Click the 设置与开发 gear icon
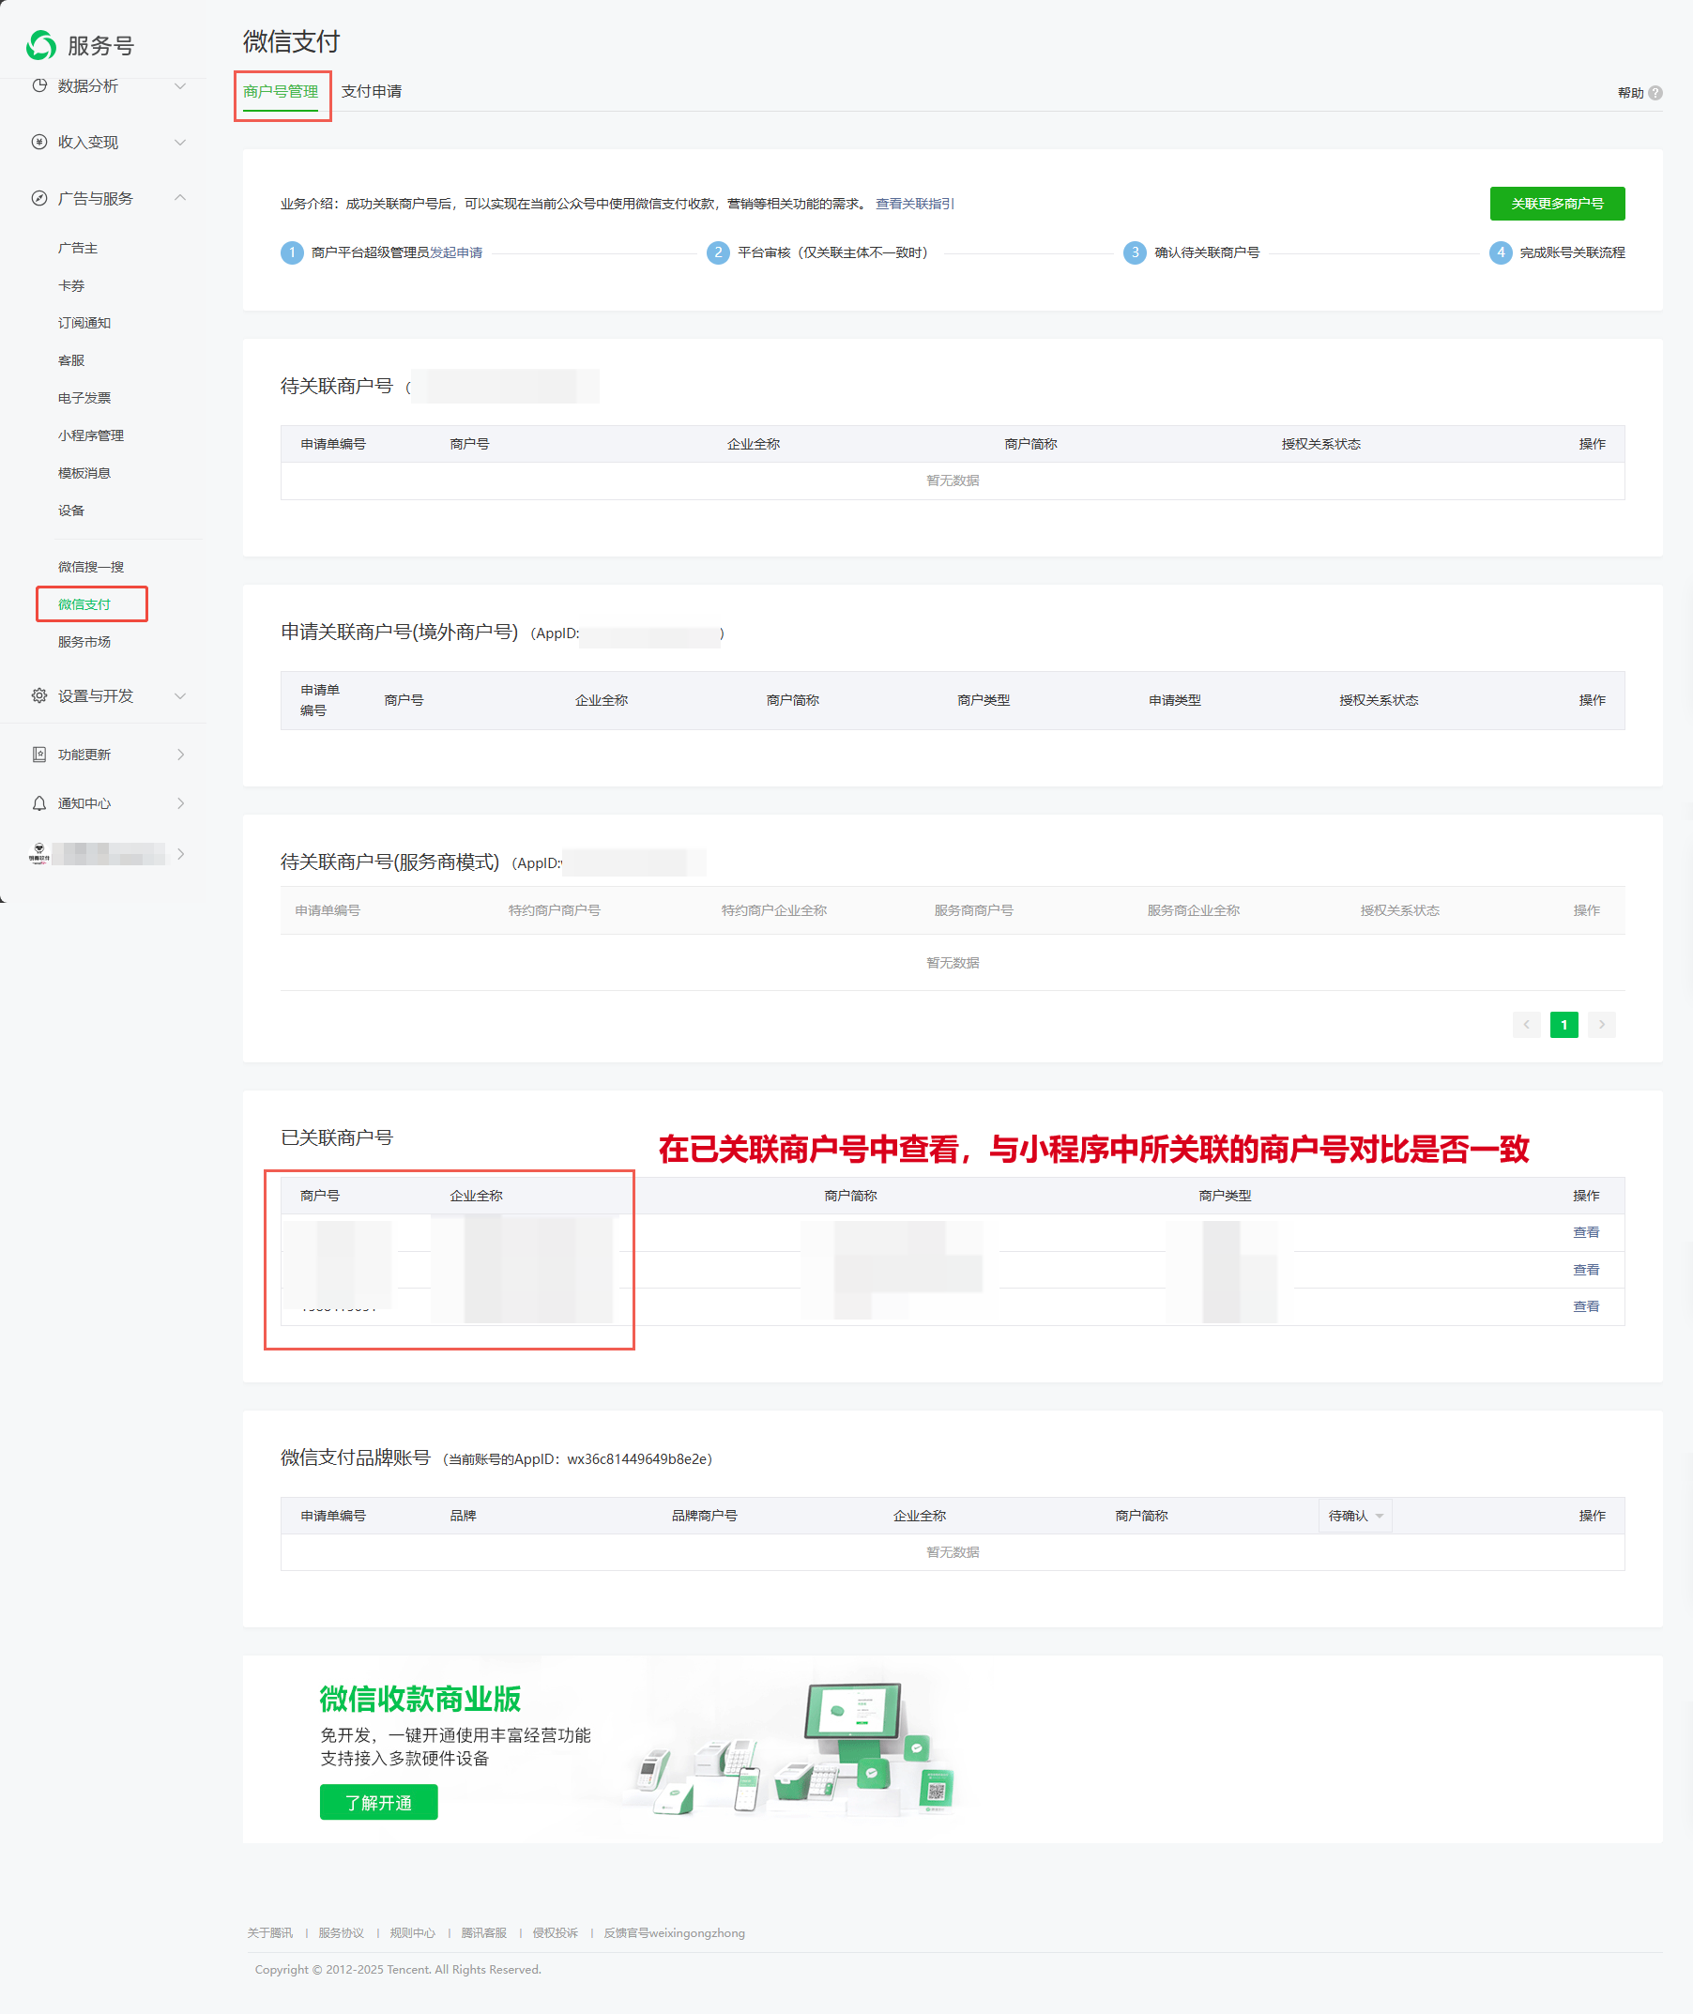 tap(39, 695)
